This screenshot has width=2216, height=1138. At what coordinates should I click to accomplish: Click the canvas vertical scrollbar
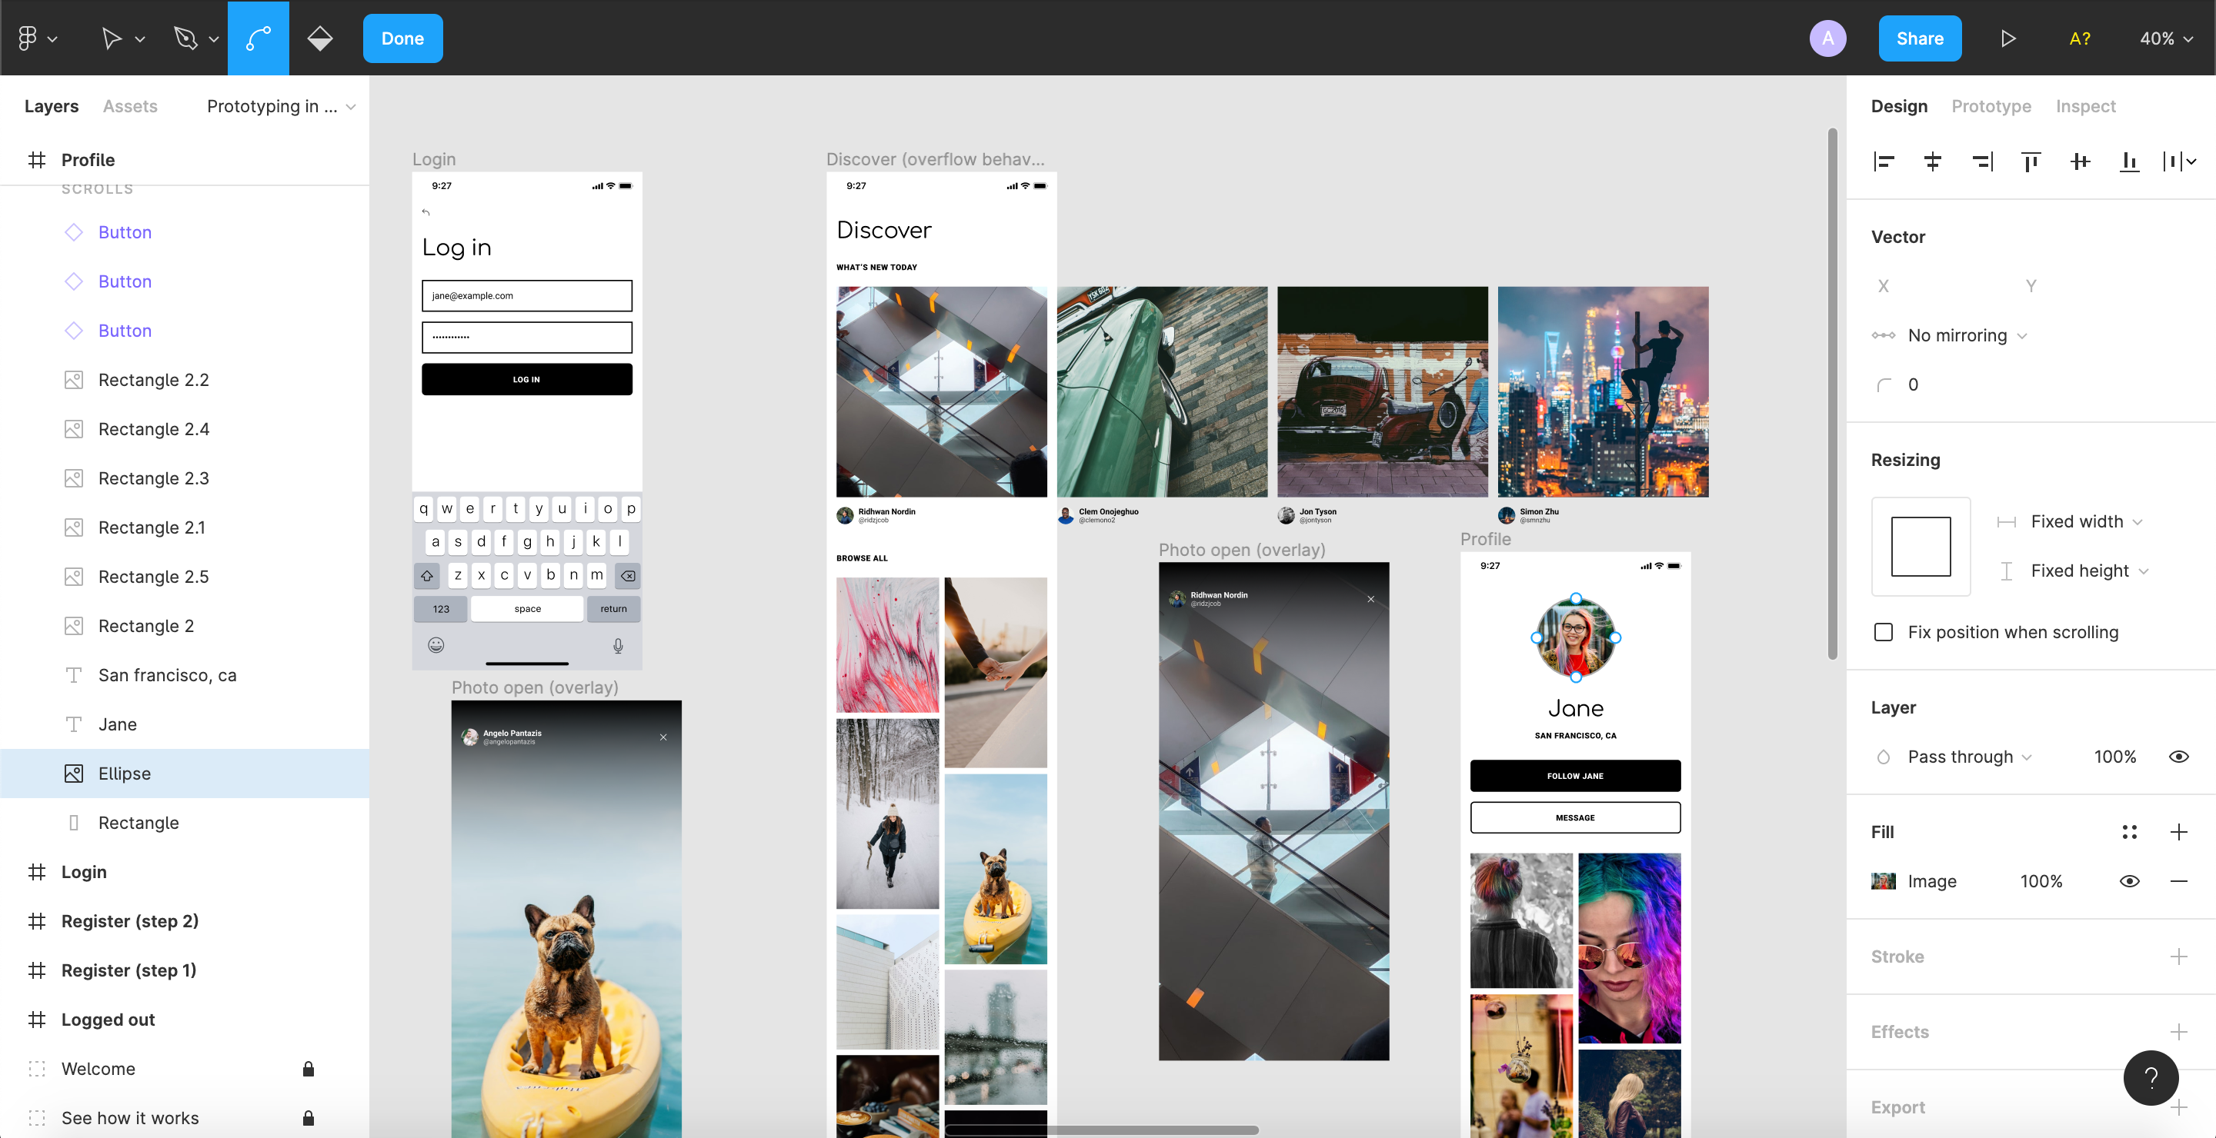point(1831,394)
